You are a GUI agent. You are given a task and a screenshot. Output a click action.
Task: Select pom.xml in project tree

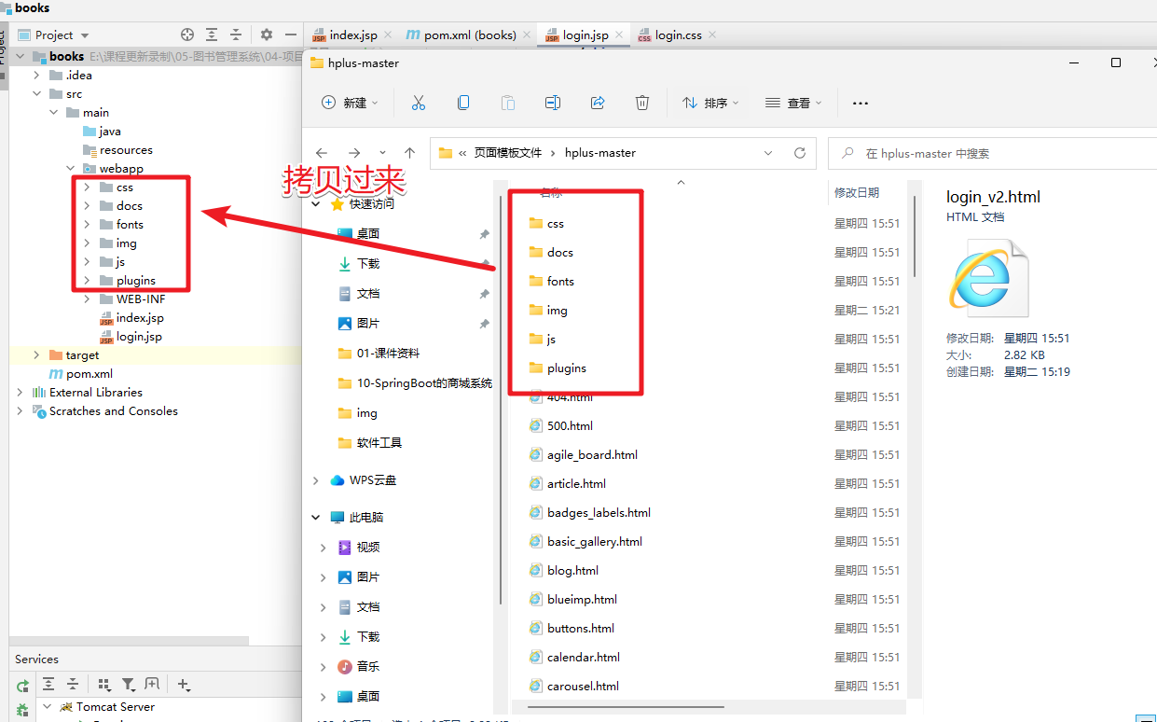point(90,374)
